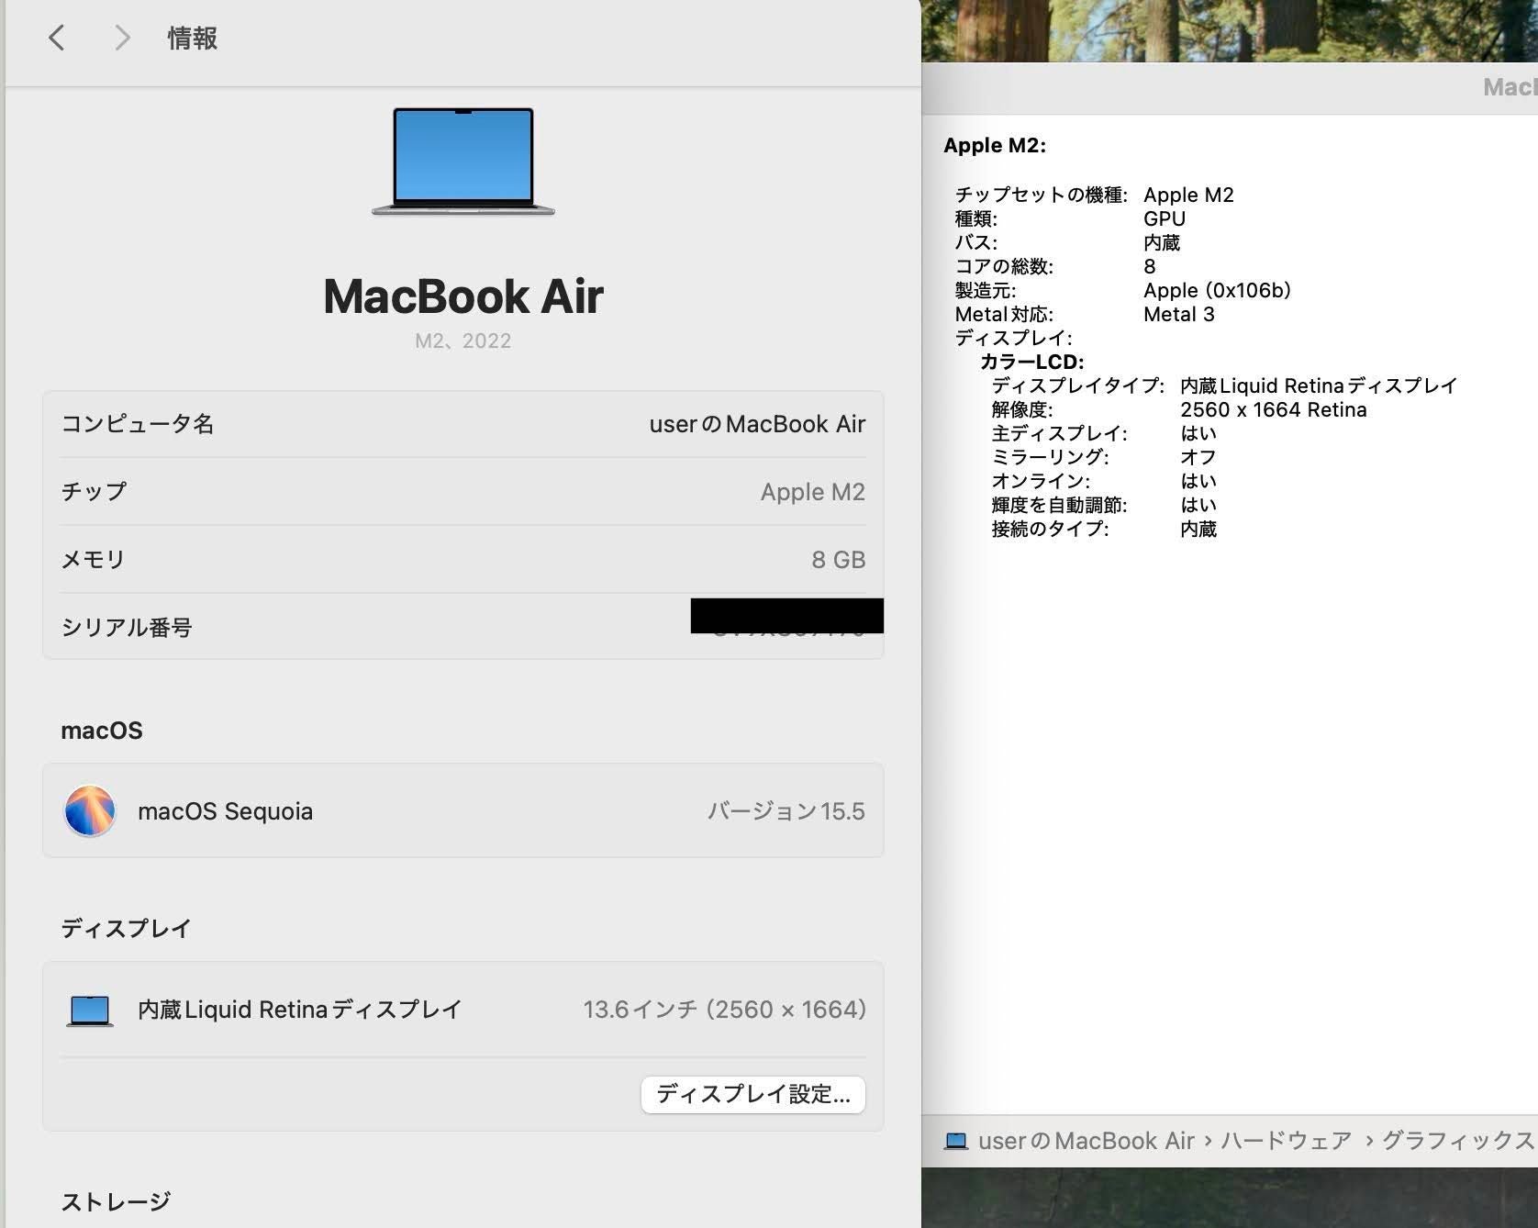This screenshot has height=1228, width=1538.
Task: Click the シリアル番号 row label
Action: (x=127, y=628)
